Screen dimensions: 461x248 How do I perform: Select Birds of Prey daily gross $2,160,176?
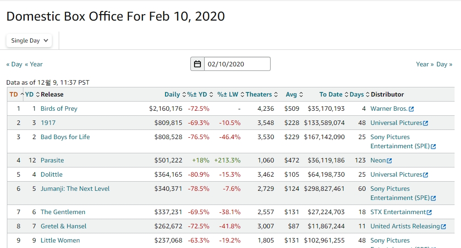pos(166,108)
